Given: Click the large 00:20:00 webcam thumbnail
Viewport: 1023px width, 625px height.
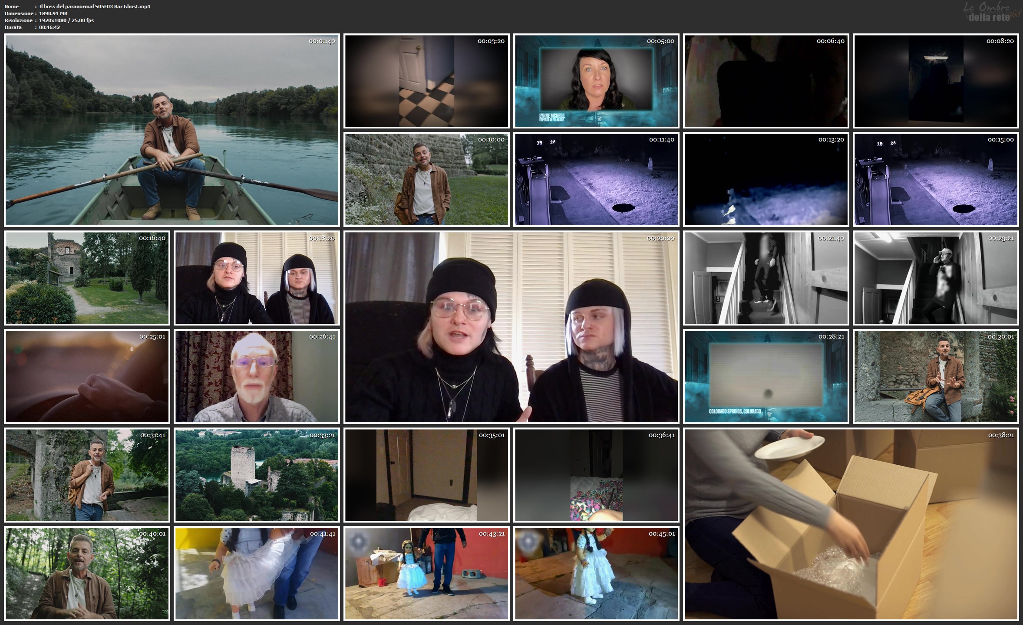Looking at the screenshot, I should tap(511, 327).
